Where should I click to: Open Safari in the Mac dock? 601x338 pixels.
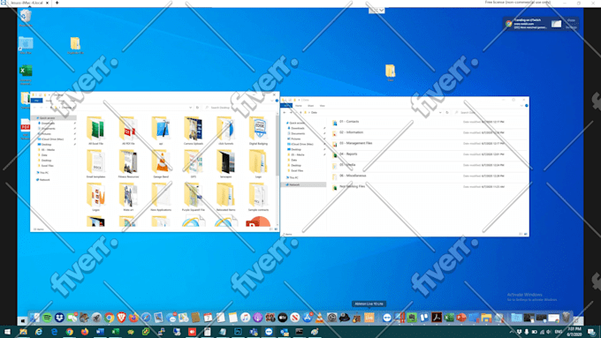coord(146,318)
